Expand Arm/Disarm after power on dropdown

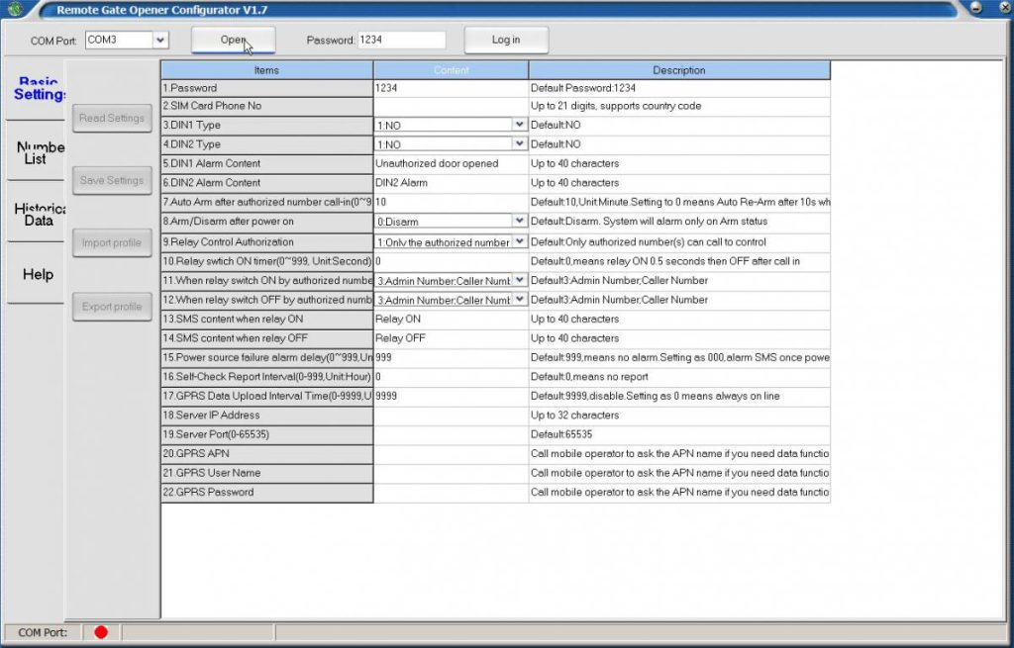(519, 222)
